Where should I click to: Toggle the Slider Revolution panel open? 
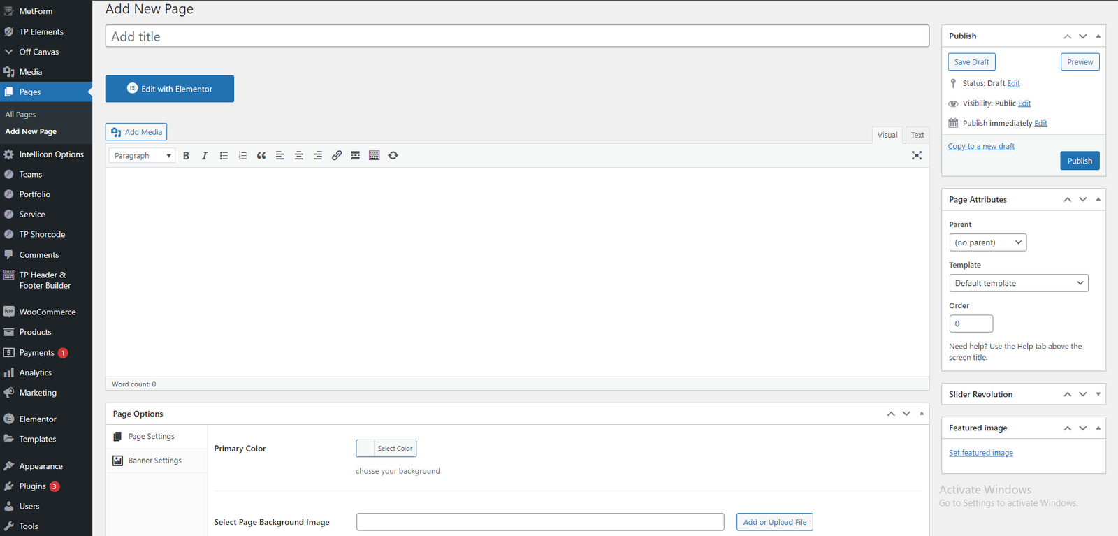(1098, 394)
